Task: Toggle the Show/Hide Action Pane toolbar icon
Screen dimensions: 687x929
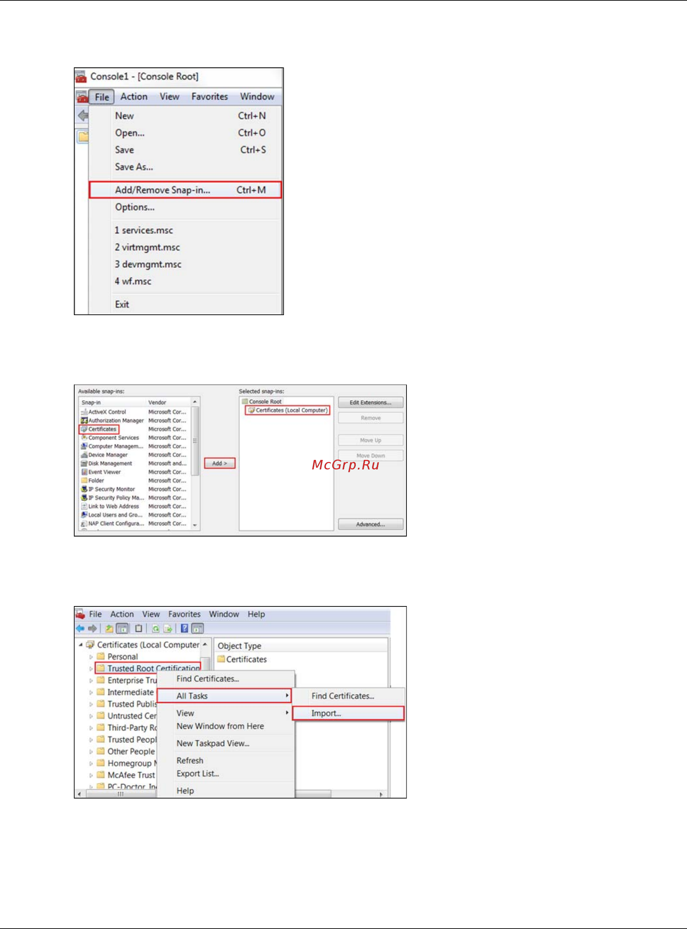Action: tap(197, 628)
